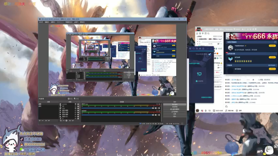Click the audio mixer vertical scrollbar
Viewport: 278px width, 156px height.
pos(161,112)
